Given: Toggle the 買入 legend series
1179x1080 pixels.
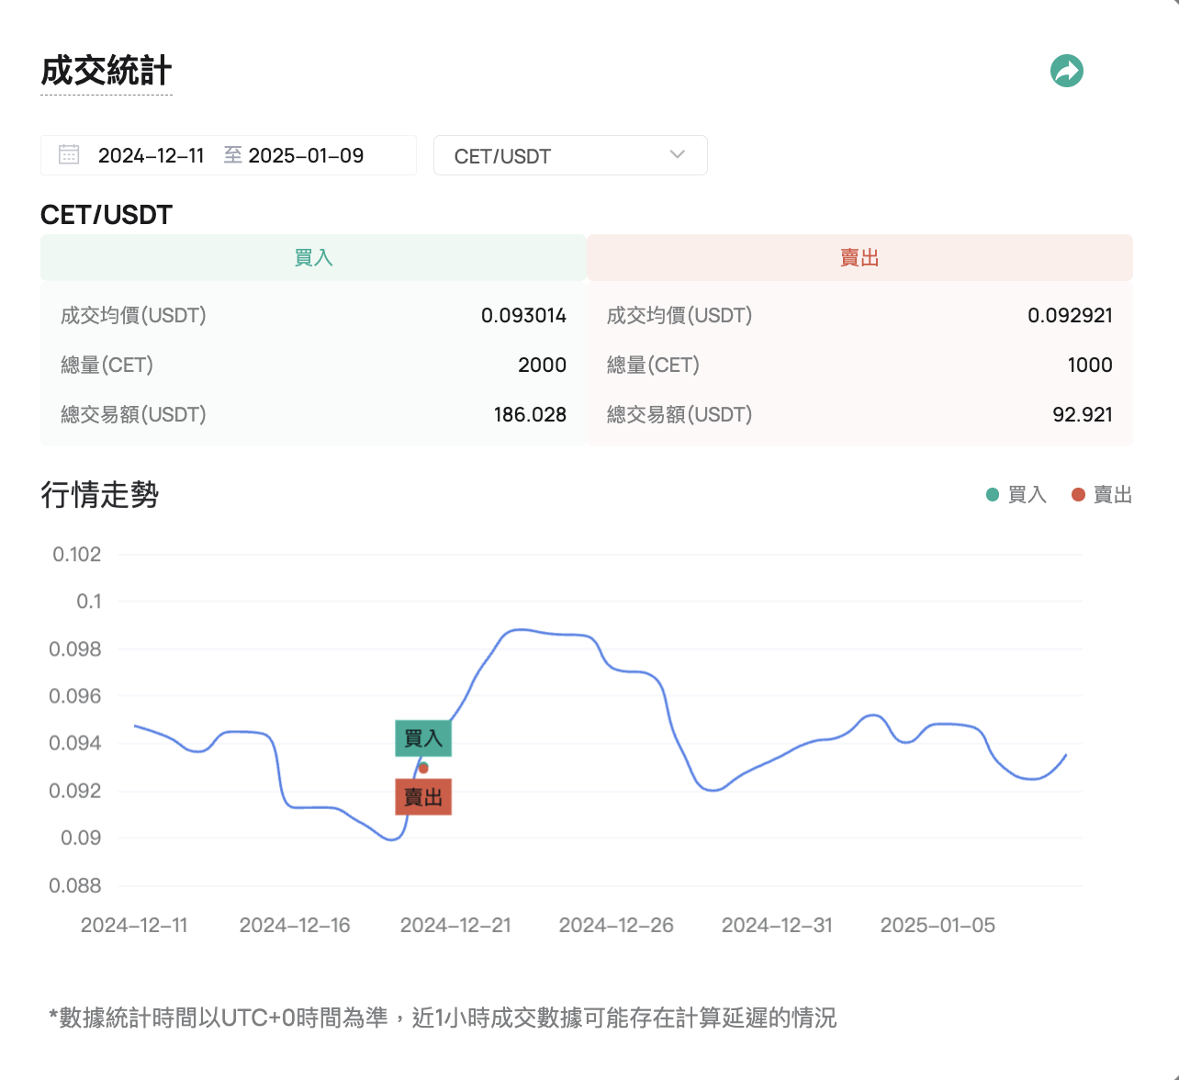Looking at the screenshot, I should pos(1016,495).
